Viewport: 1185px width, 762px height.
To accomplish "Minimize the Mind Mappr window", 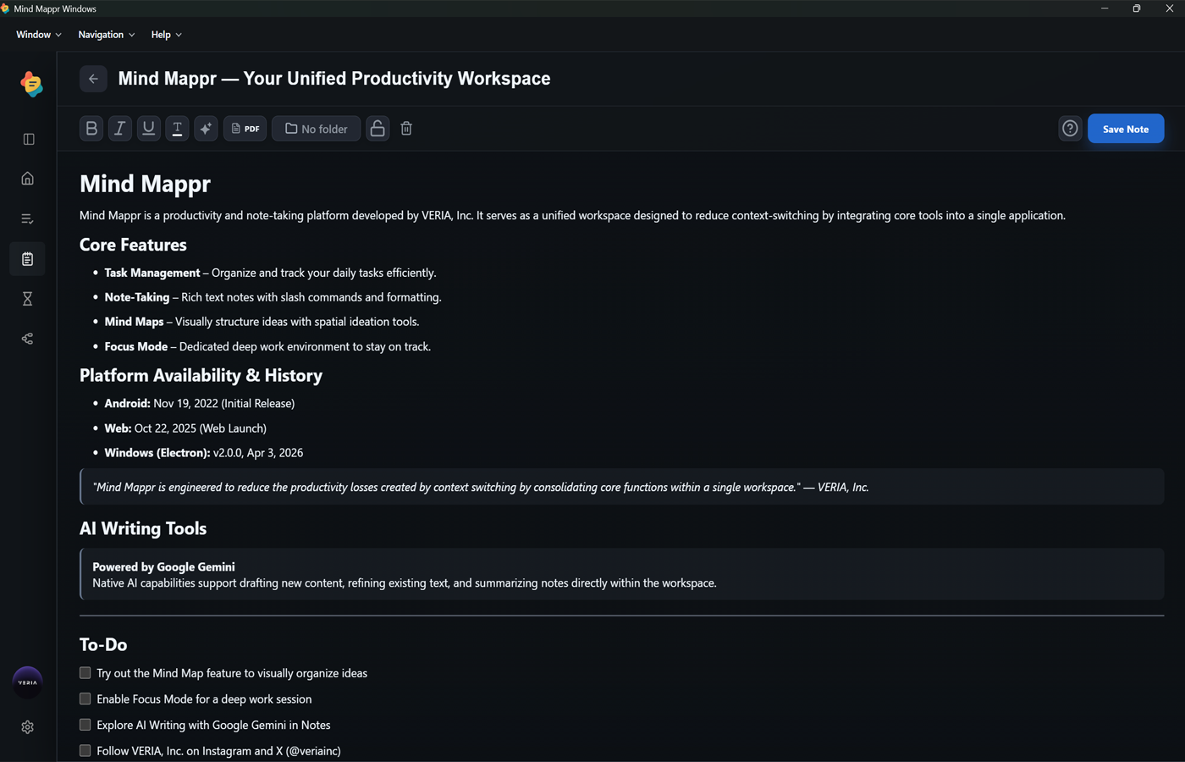I will (x=1105, y=8).
